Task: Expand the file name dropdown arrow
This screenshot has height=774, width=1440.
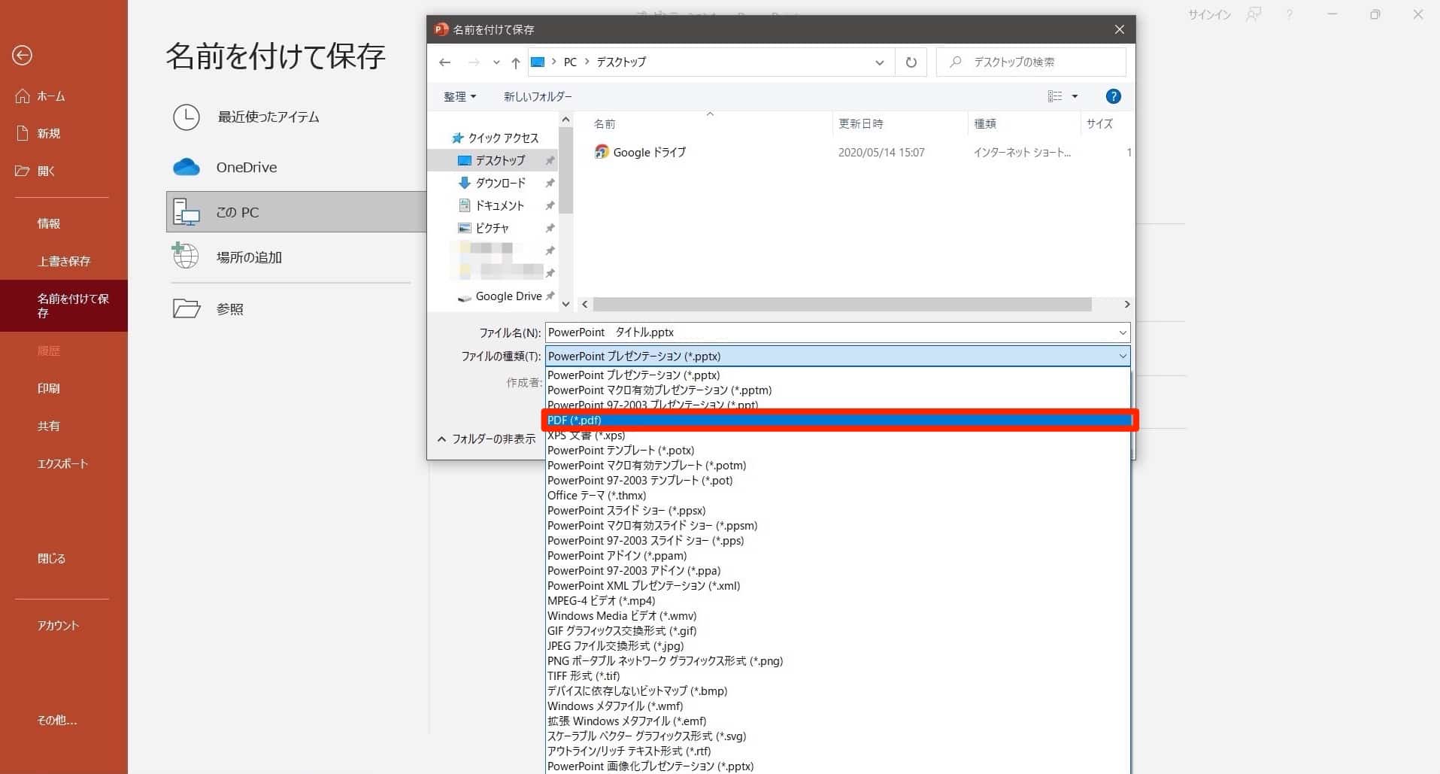Action: [1123, 332]
